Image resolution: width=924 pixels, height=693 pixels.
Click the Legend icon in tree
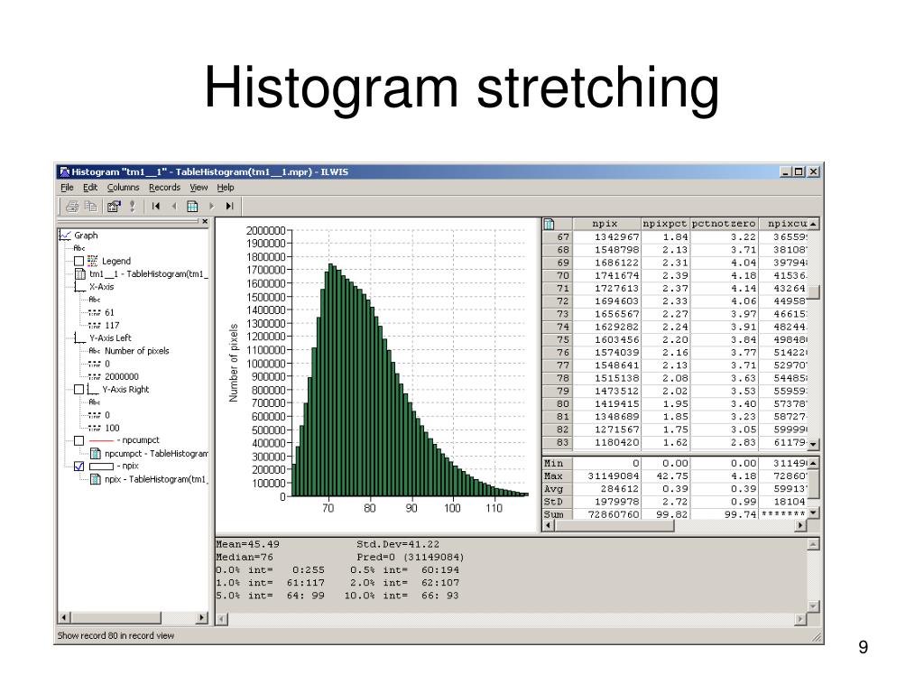pyautogui.click(x=93, y=261)
